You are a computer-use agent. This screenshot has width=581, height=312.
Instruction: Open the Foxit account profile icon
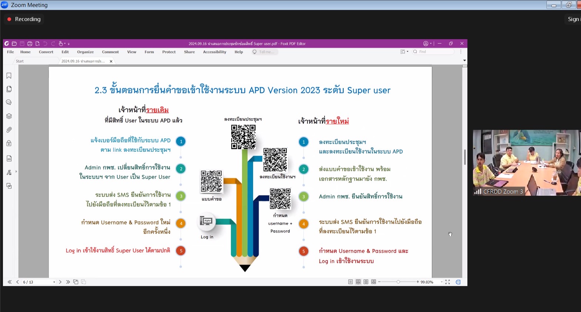point(426,44)
